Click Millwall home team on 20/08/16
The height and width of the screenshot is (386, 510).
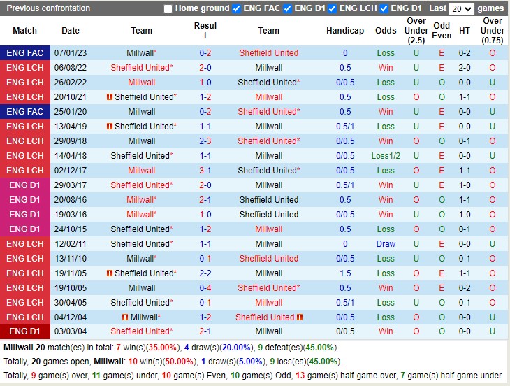tap(142, 200)
